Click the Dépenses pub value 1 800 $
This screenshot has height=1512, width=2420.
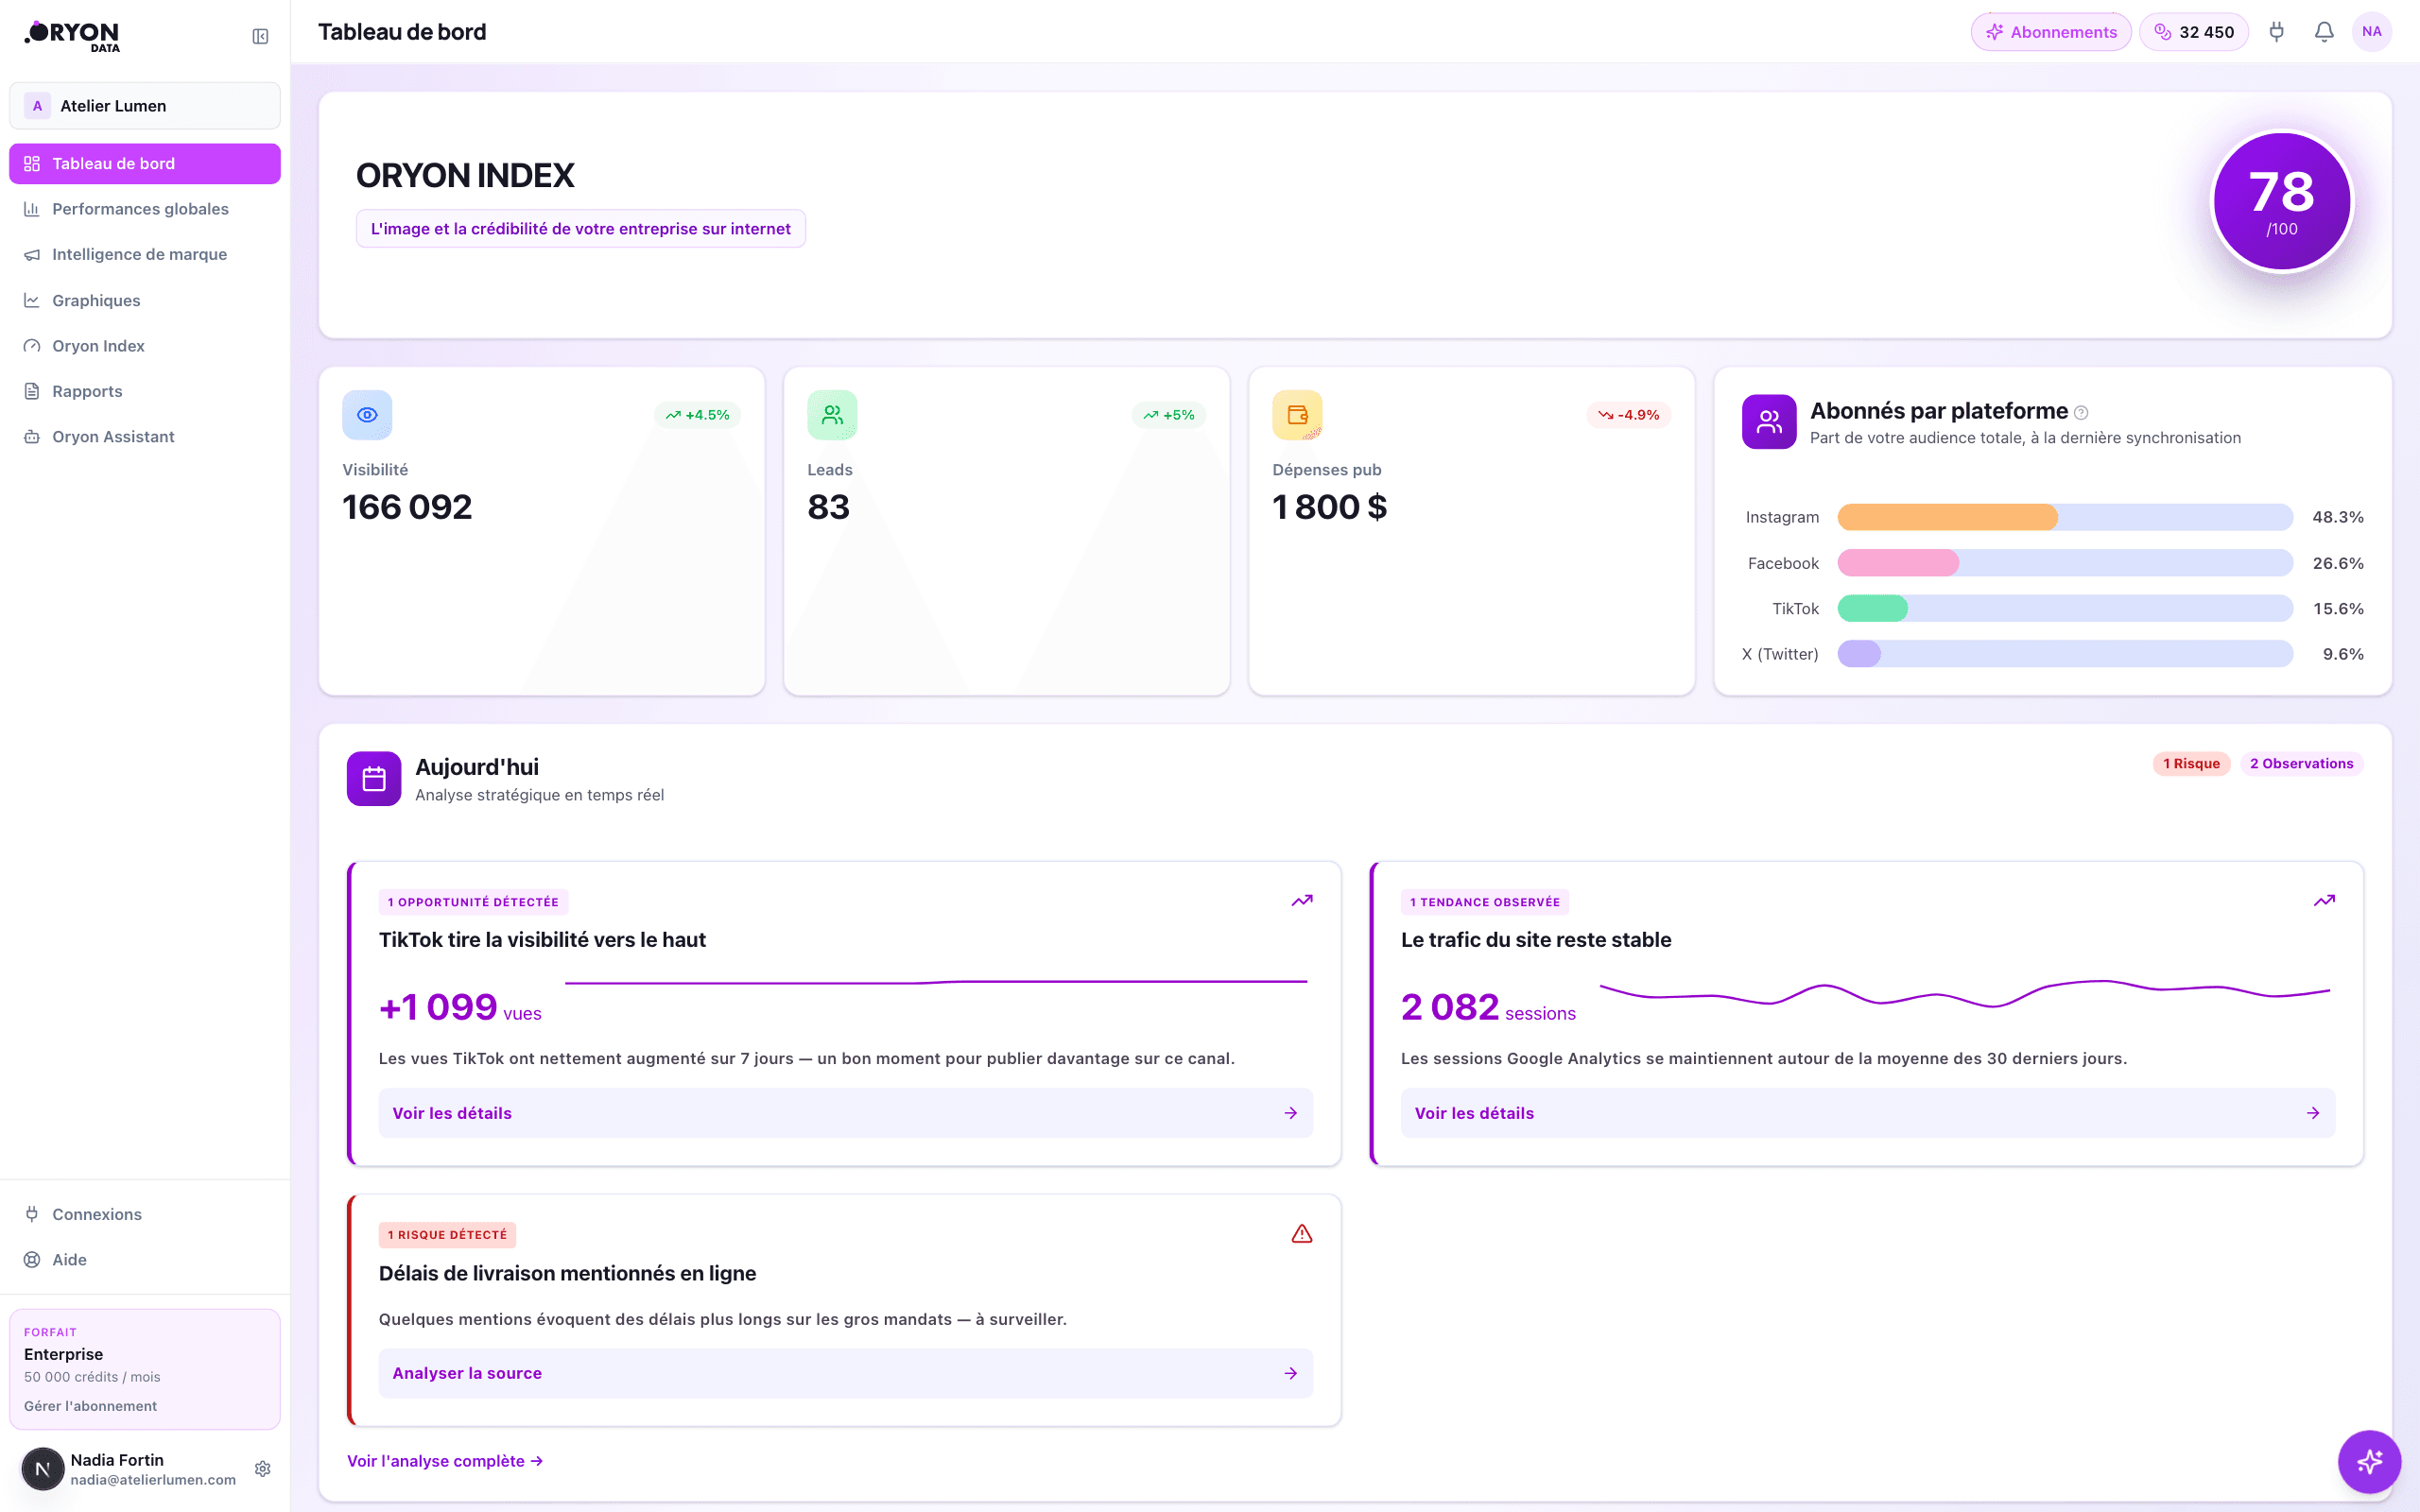(1329, 507)
